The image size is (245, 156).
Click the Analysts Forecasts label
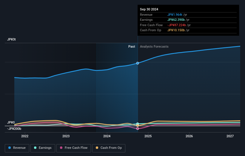[x=154, y=46]
